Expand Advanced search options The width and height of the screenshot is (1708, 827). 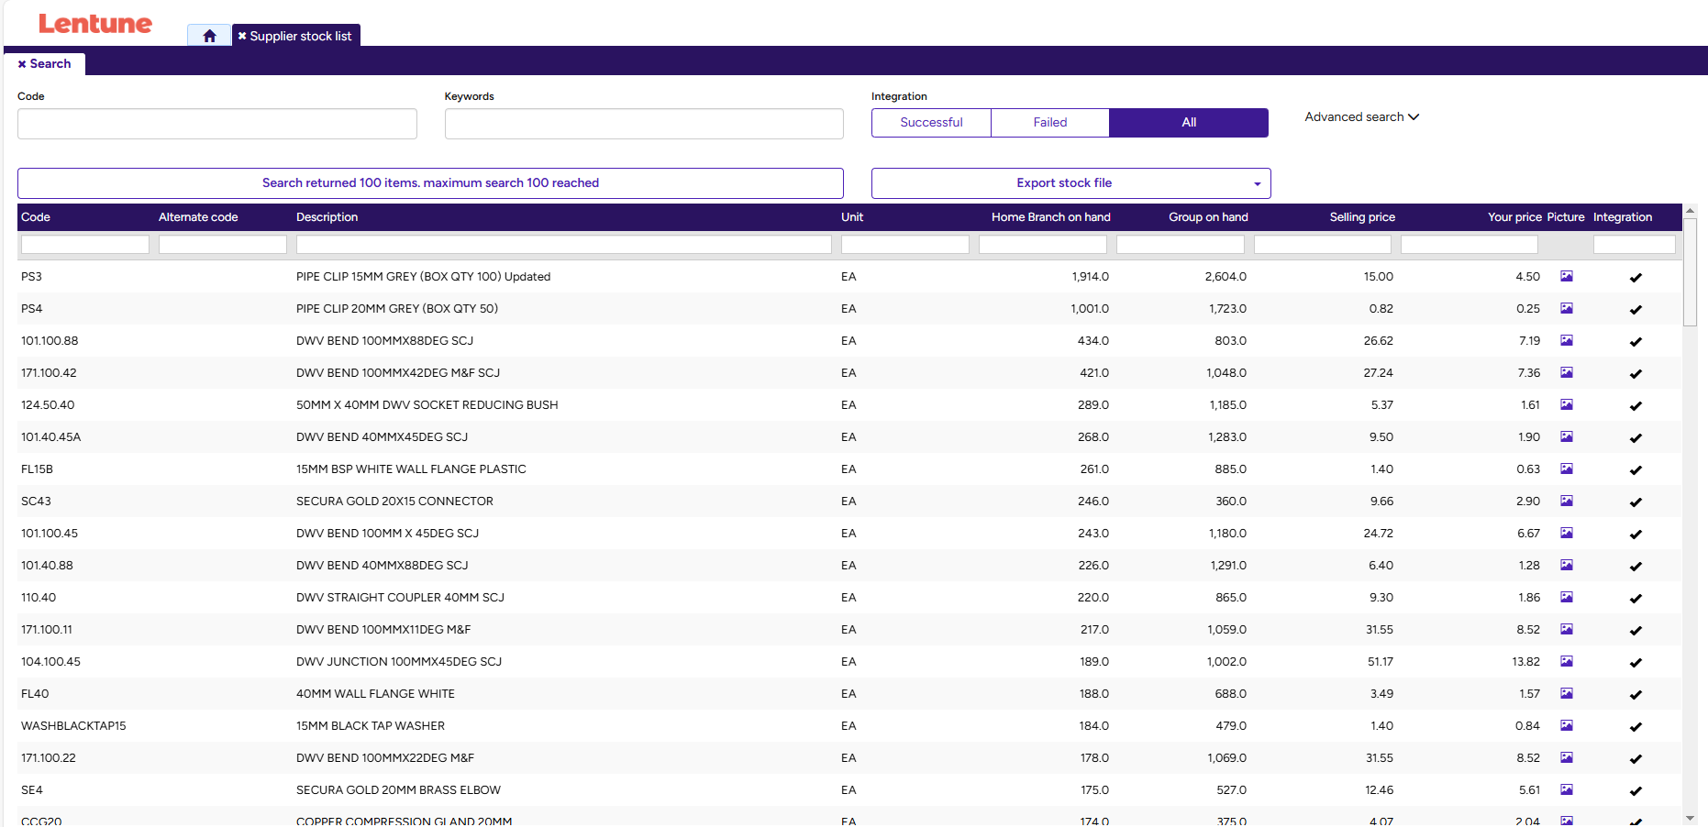pyautogui.click(x=1361, y=117)
